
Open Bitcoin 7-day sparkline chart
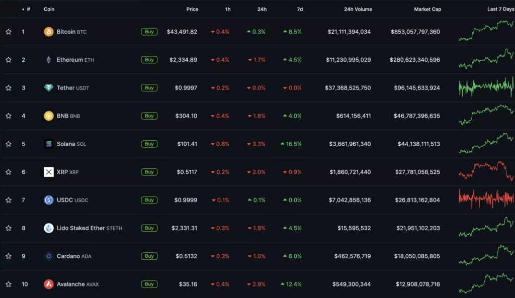[486, 31]
